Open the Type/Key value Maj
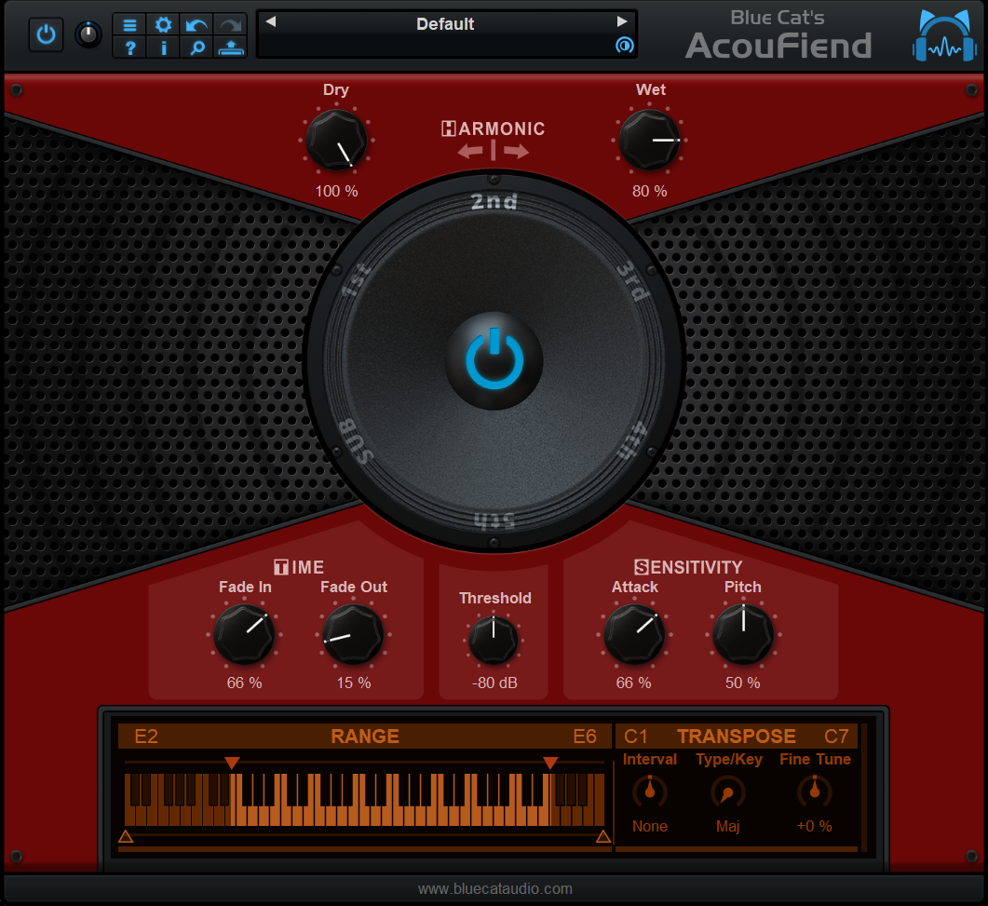 tap(728, 826)
